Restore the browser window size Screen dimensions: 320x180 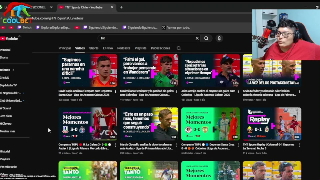[x=317, y=7]
